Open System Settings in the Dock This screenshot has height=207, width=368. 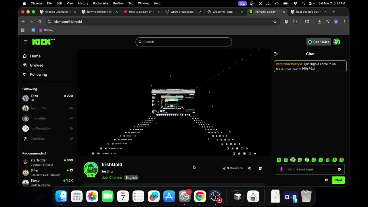185,197
